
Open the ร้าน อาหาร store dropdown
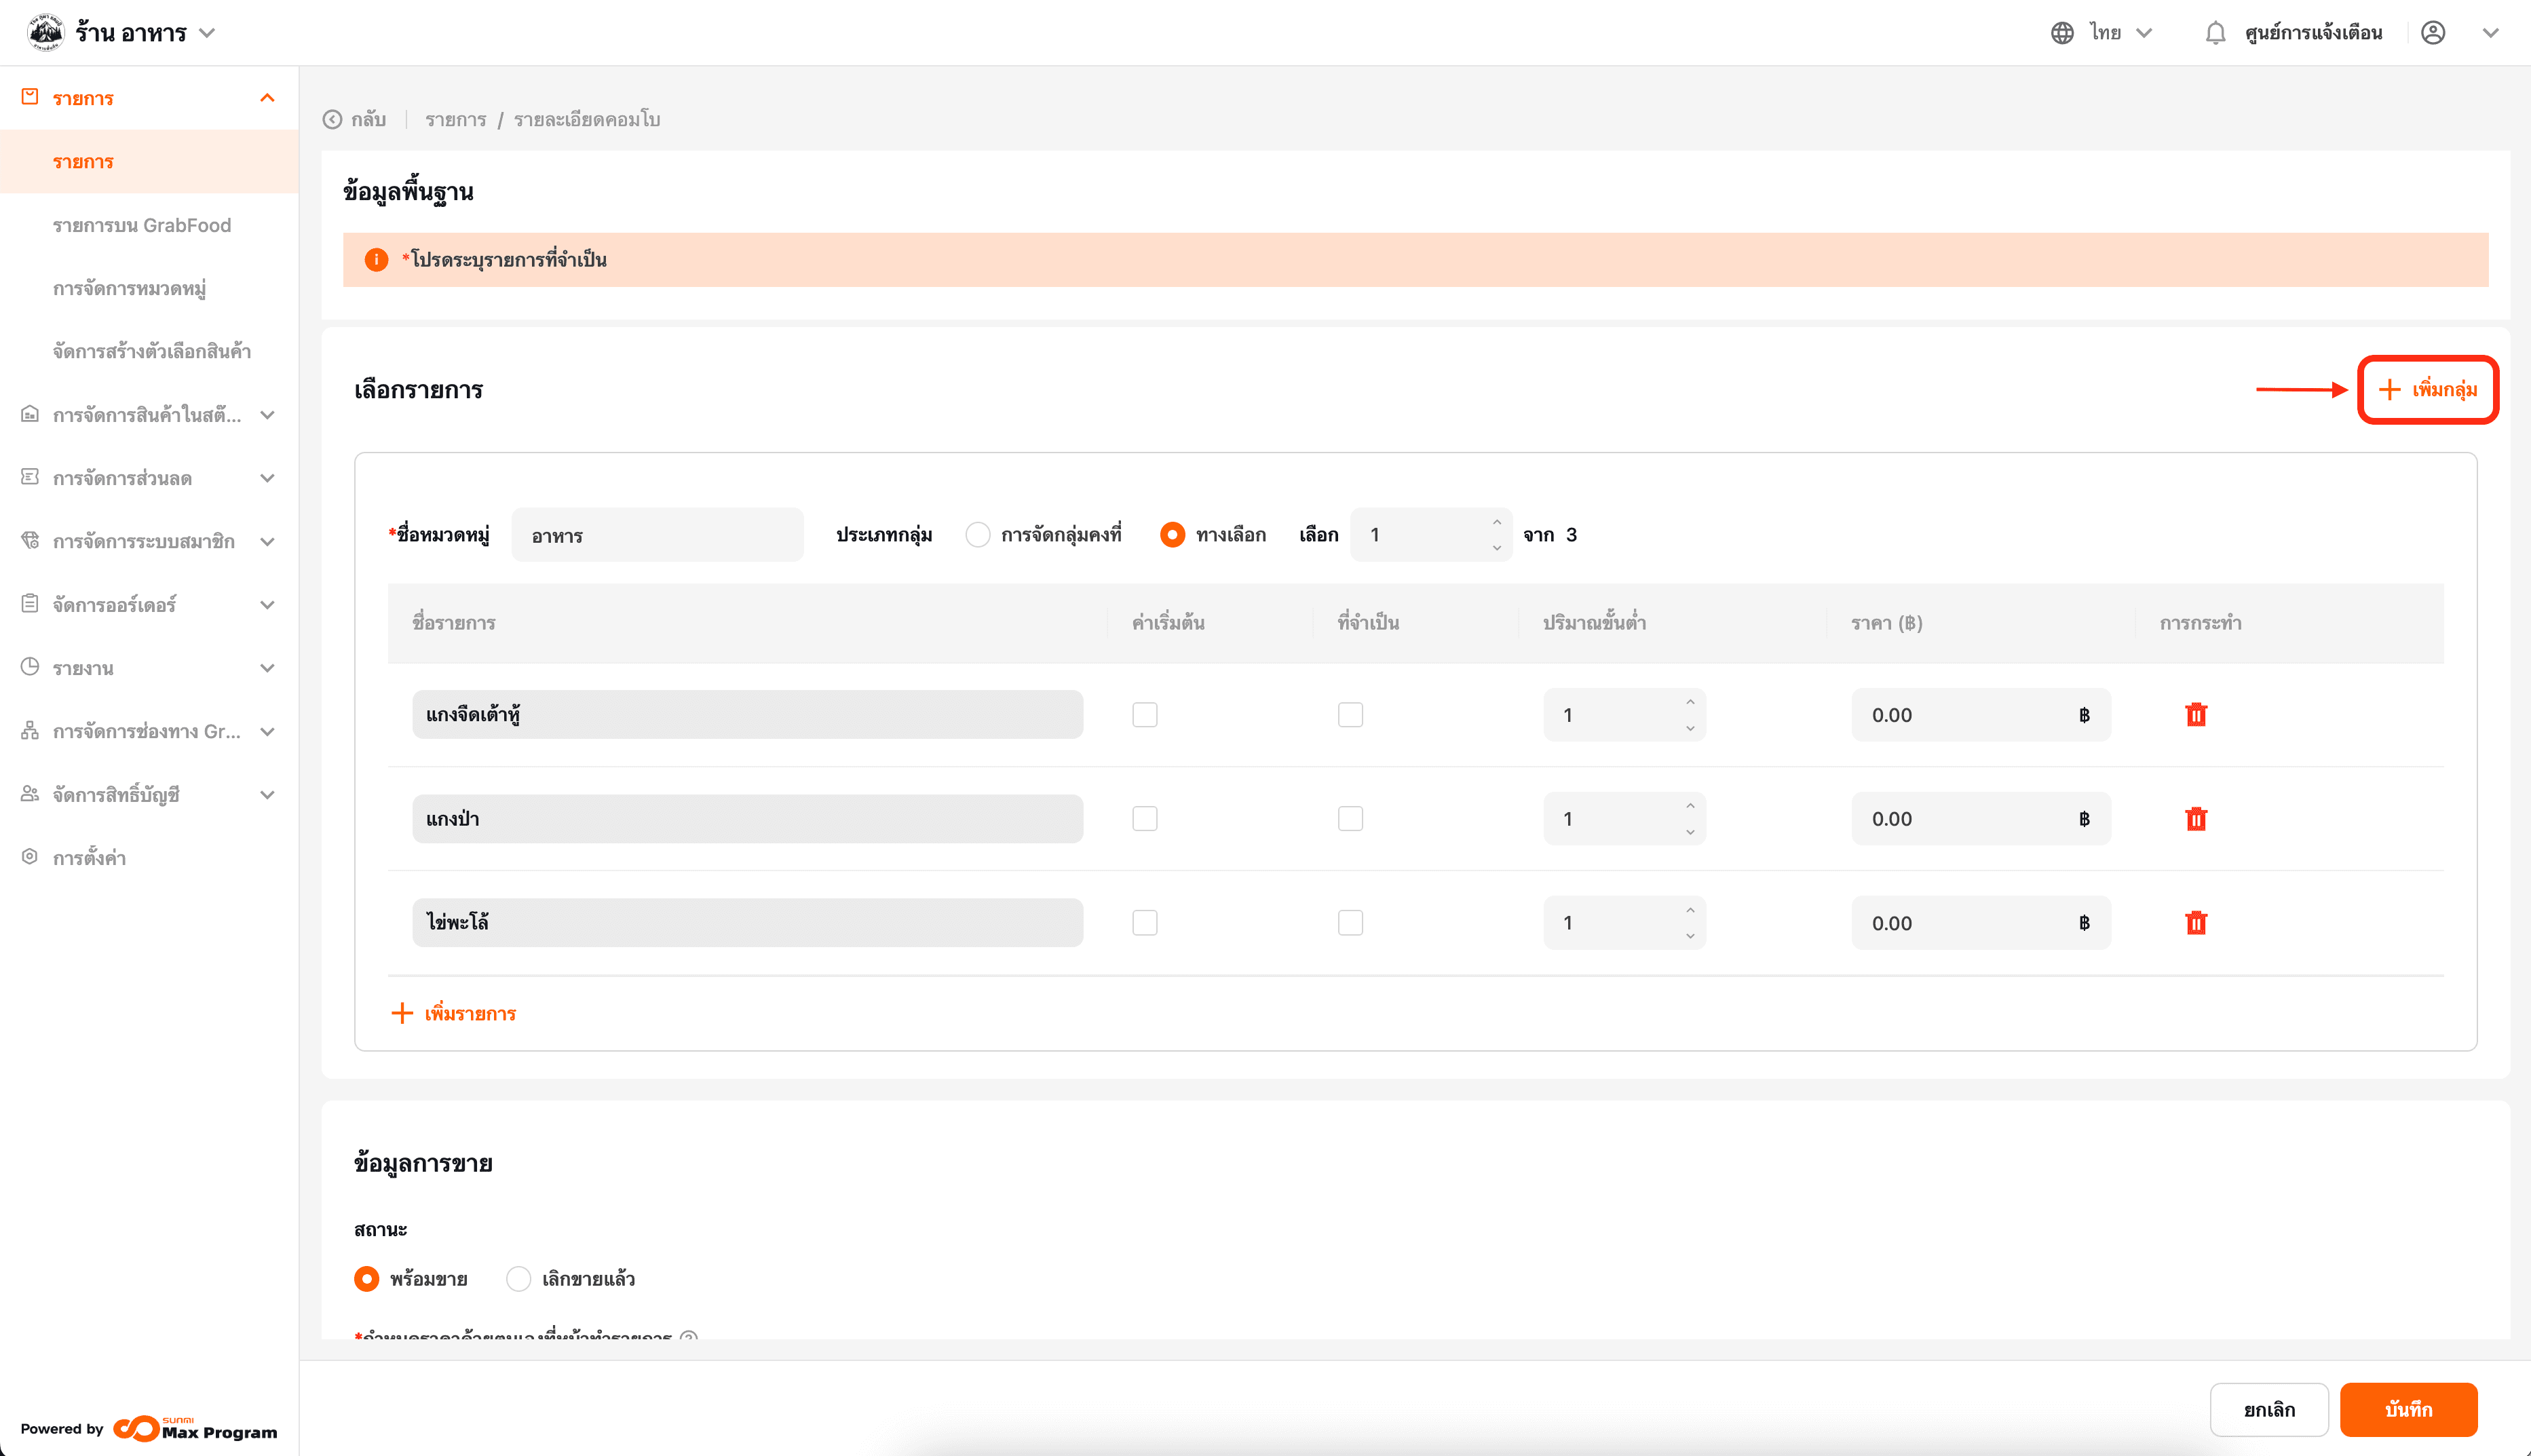(207, 33)
